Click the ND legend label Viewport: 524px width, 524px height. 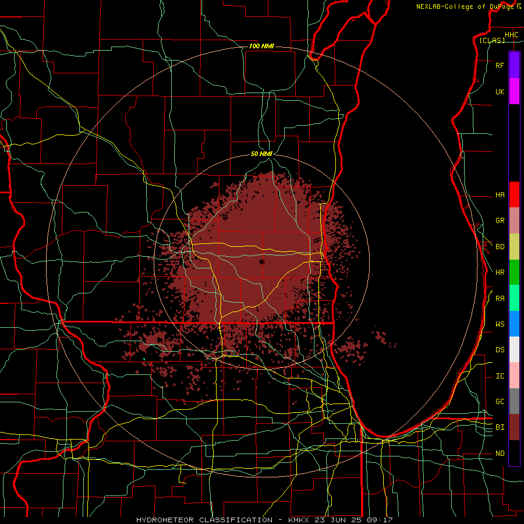pyautogui.click(x=500, y=454)
